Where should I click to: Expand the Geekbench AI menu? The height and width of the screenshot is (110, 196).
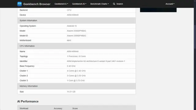(79, 4)
